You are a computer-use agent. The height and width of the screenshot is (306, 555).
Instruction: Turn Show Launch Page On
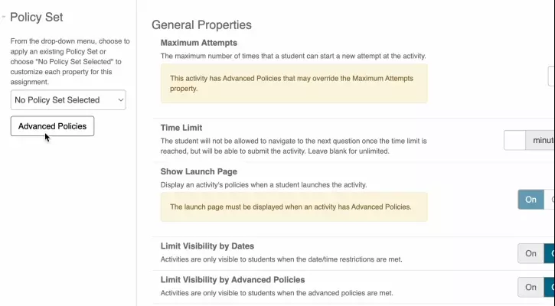[x=531, y=200]
